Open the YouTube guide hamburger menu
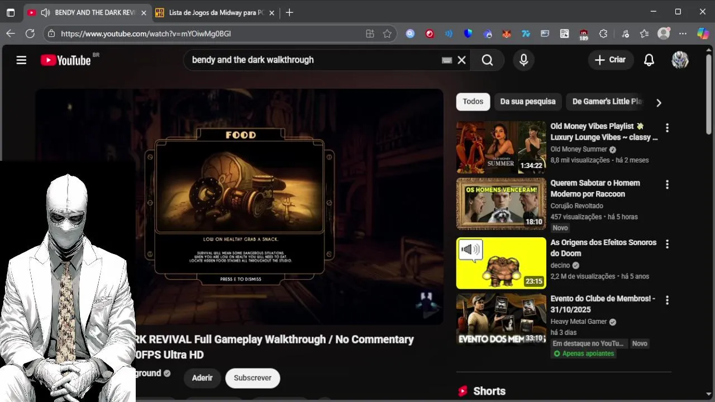This screenshot has width=715, height=402. [21, 60]
